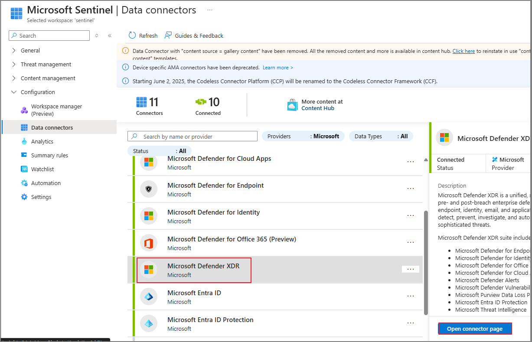Viewport: 532px width, 342px height.
Task: Collapse the sidebar with double-chevron icon
Action: (x=110, y=36)
